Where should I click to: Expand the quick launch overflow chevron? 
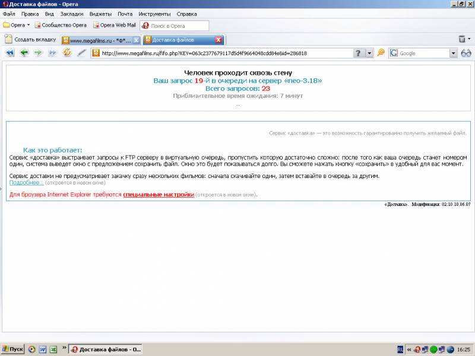tap(64, 347)
